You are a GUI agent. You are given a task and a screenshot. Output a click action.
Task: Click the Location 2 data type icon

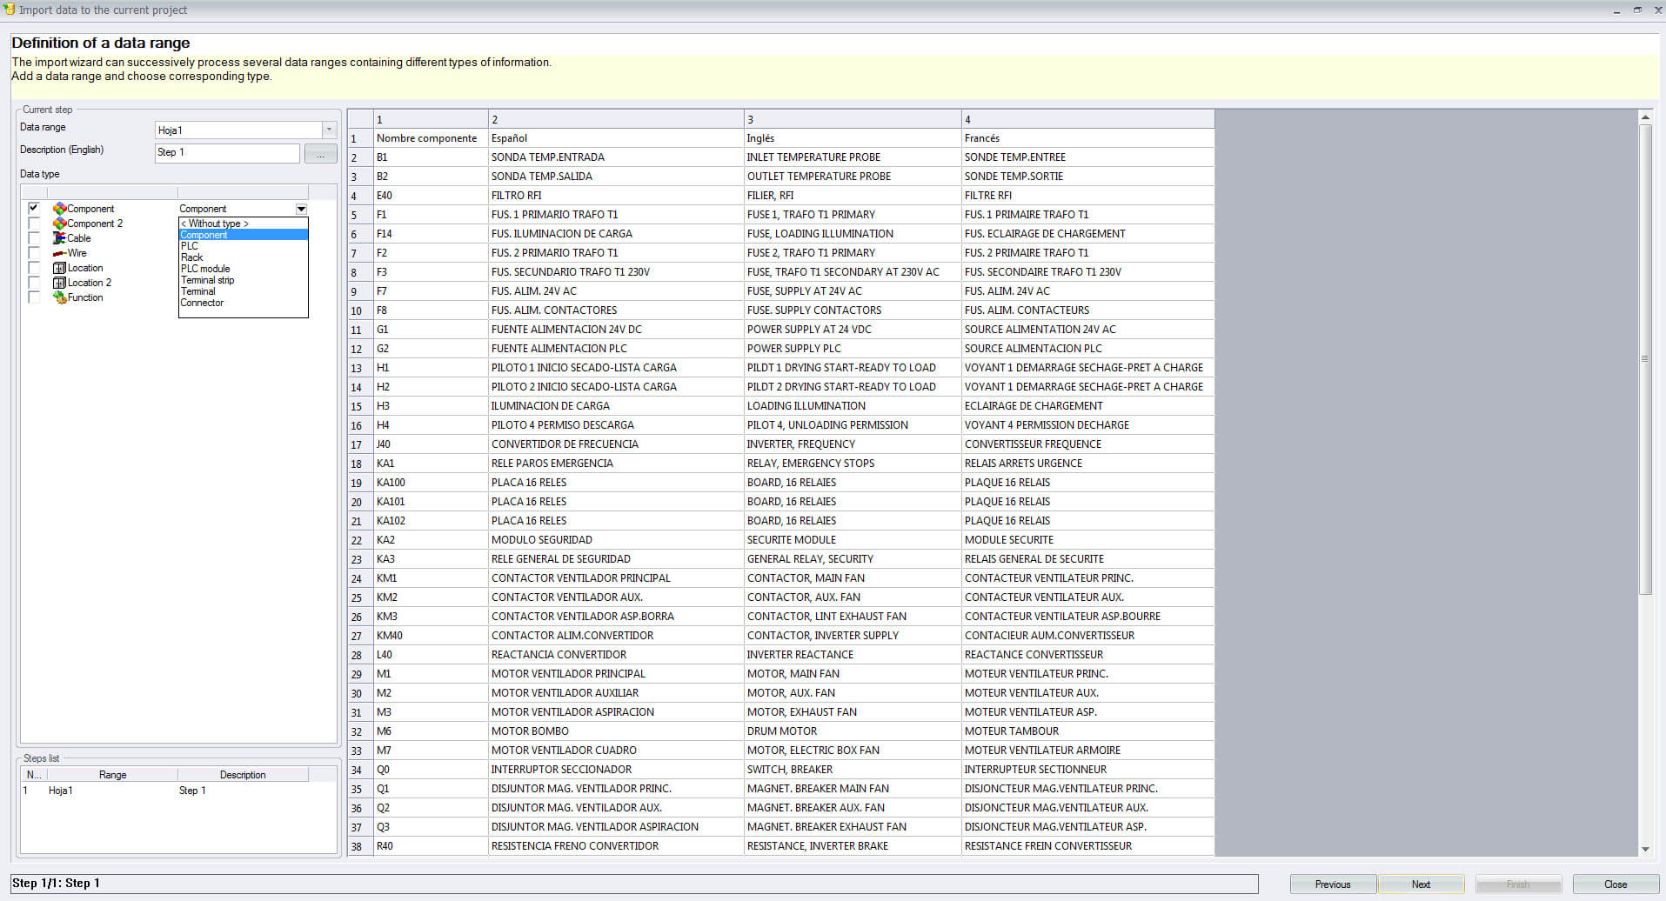tap(59, 283)
